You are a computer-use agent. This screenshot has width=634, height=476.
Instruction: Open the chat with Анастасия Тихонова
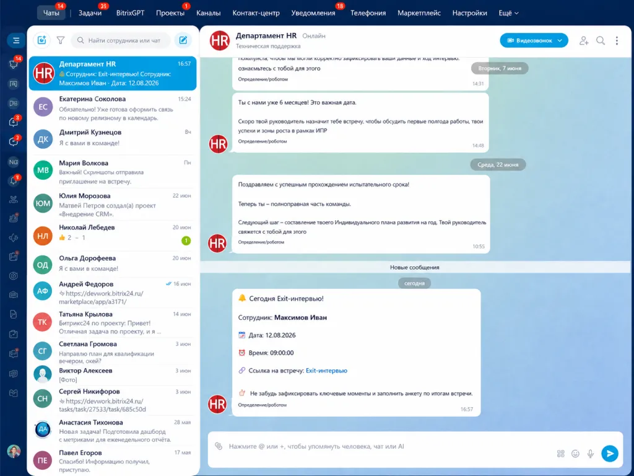click(113, 430)
